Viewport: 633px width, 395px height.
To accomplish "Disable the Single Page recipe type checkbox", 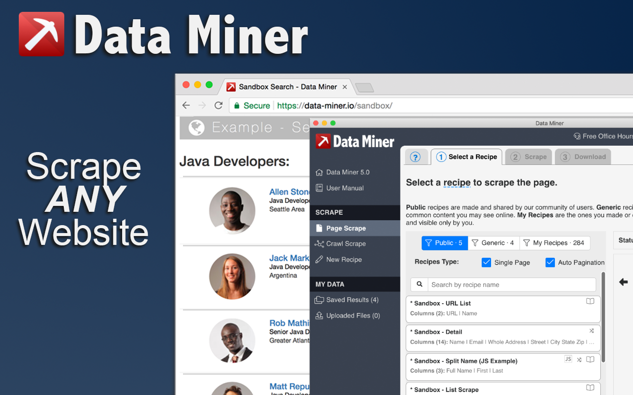I will (x=486, y=262).
